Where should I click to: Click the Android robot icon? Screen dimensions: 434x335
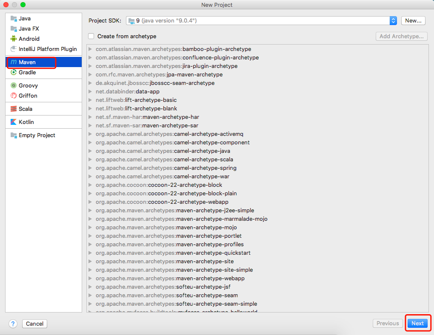(x=14, y=39)
